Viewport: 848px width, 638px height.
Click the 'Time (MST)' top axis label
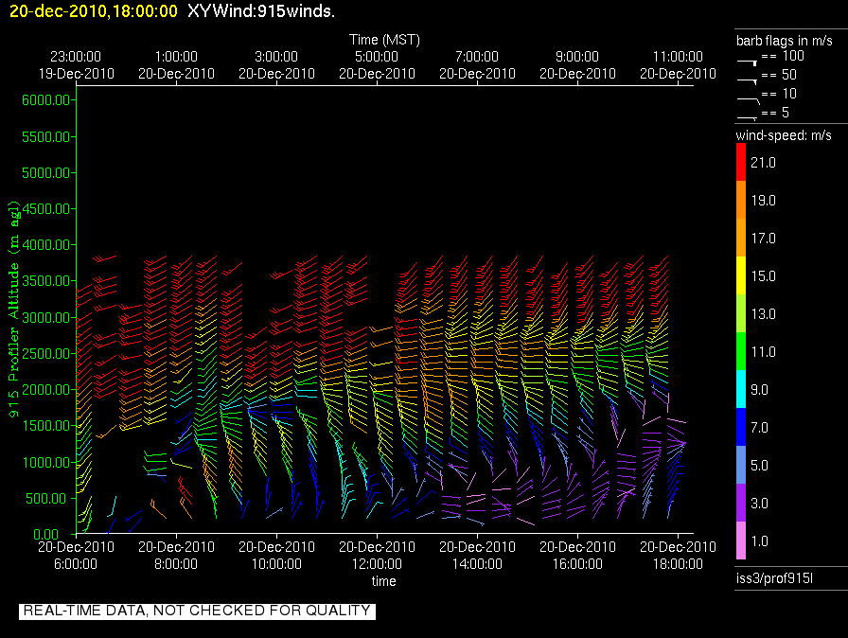384,40
